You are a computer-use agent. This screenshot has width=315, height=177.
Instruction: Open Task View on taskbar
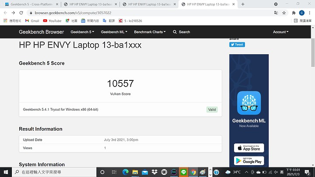[114, 172]
